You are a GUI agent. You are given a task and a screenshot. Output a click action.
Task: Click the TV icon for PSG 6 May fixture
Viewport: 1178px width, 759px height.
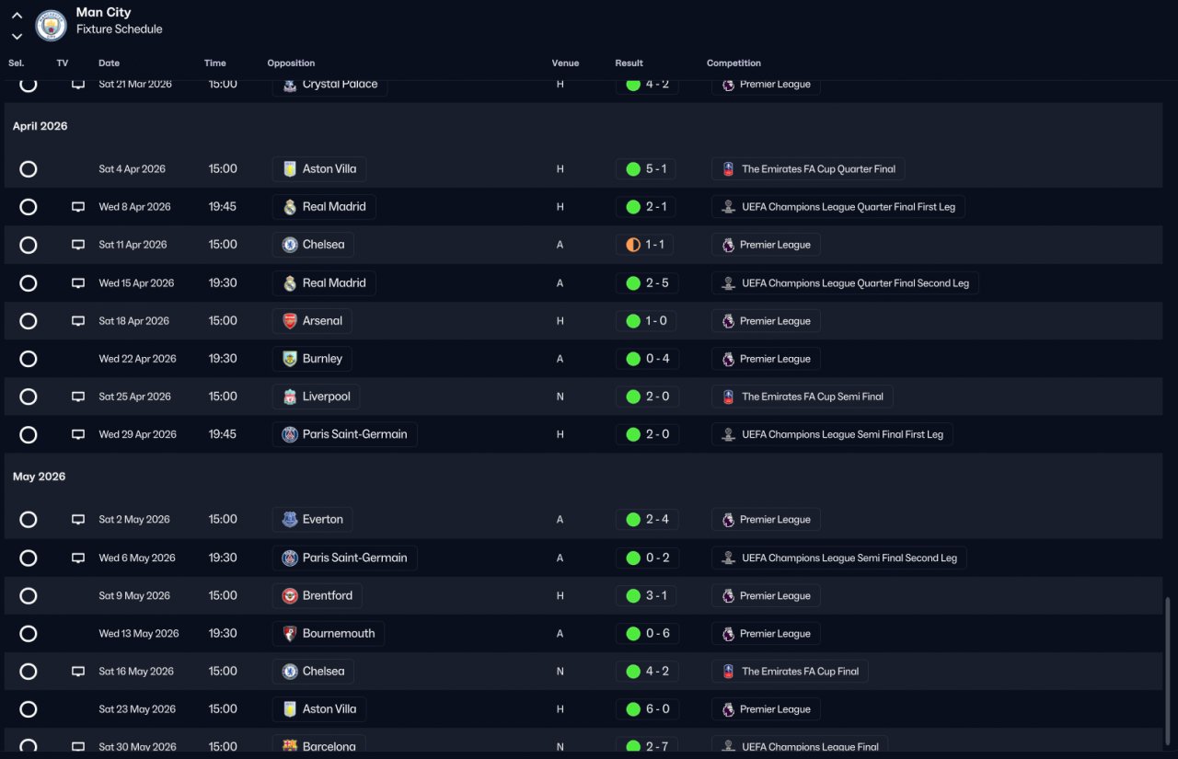(x=78, y=558)
